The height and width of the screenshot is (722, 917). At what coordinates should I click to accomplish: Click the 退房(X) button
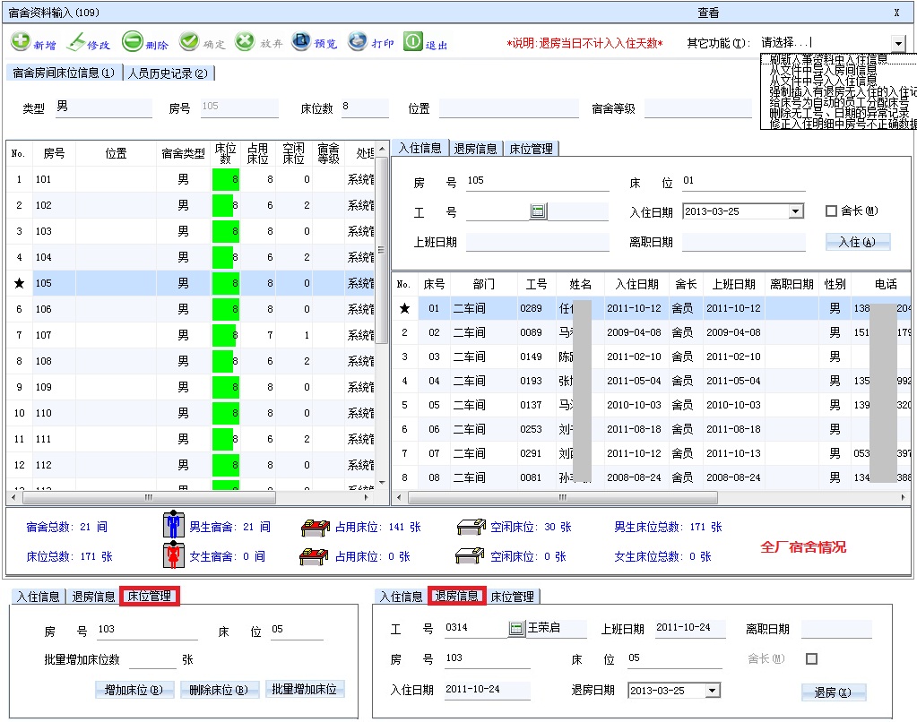click(x=833, y=692)
